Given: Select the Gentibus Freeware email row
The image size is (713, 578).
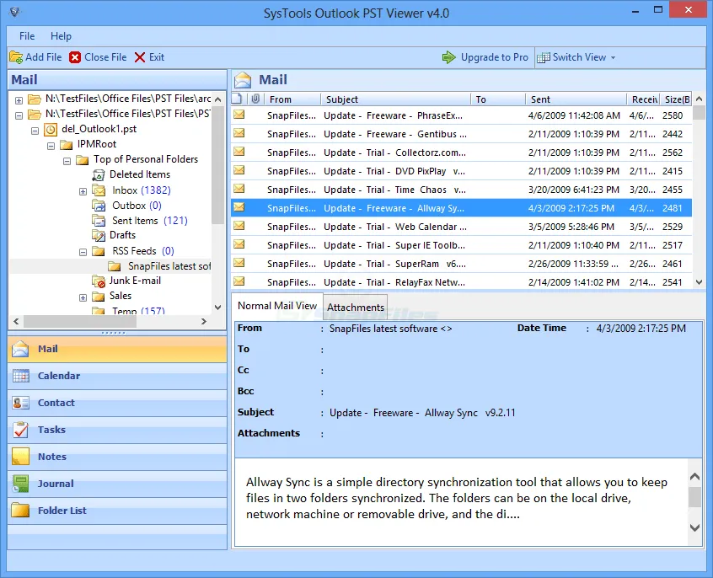Looking at the screenshot, I should [x=461, y=134].
